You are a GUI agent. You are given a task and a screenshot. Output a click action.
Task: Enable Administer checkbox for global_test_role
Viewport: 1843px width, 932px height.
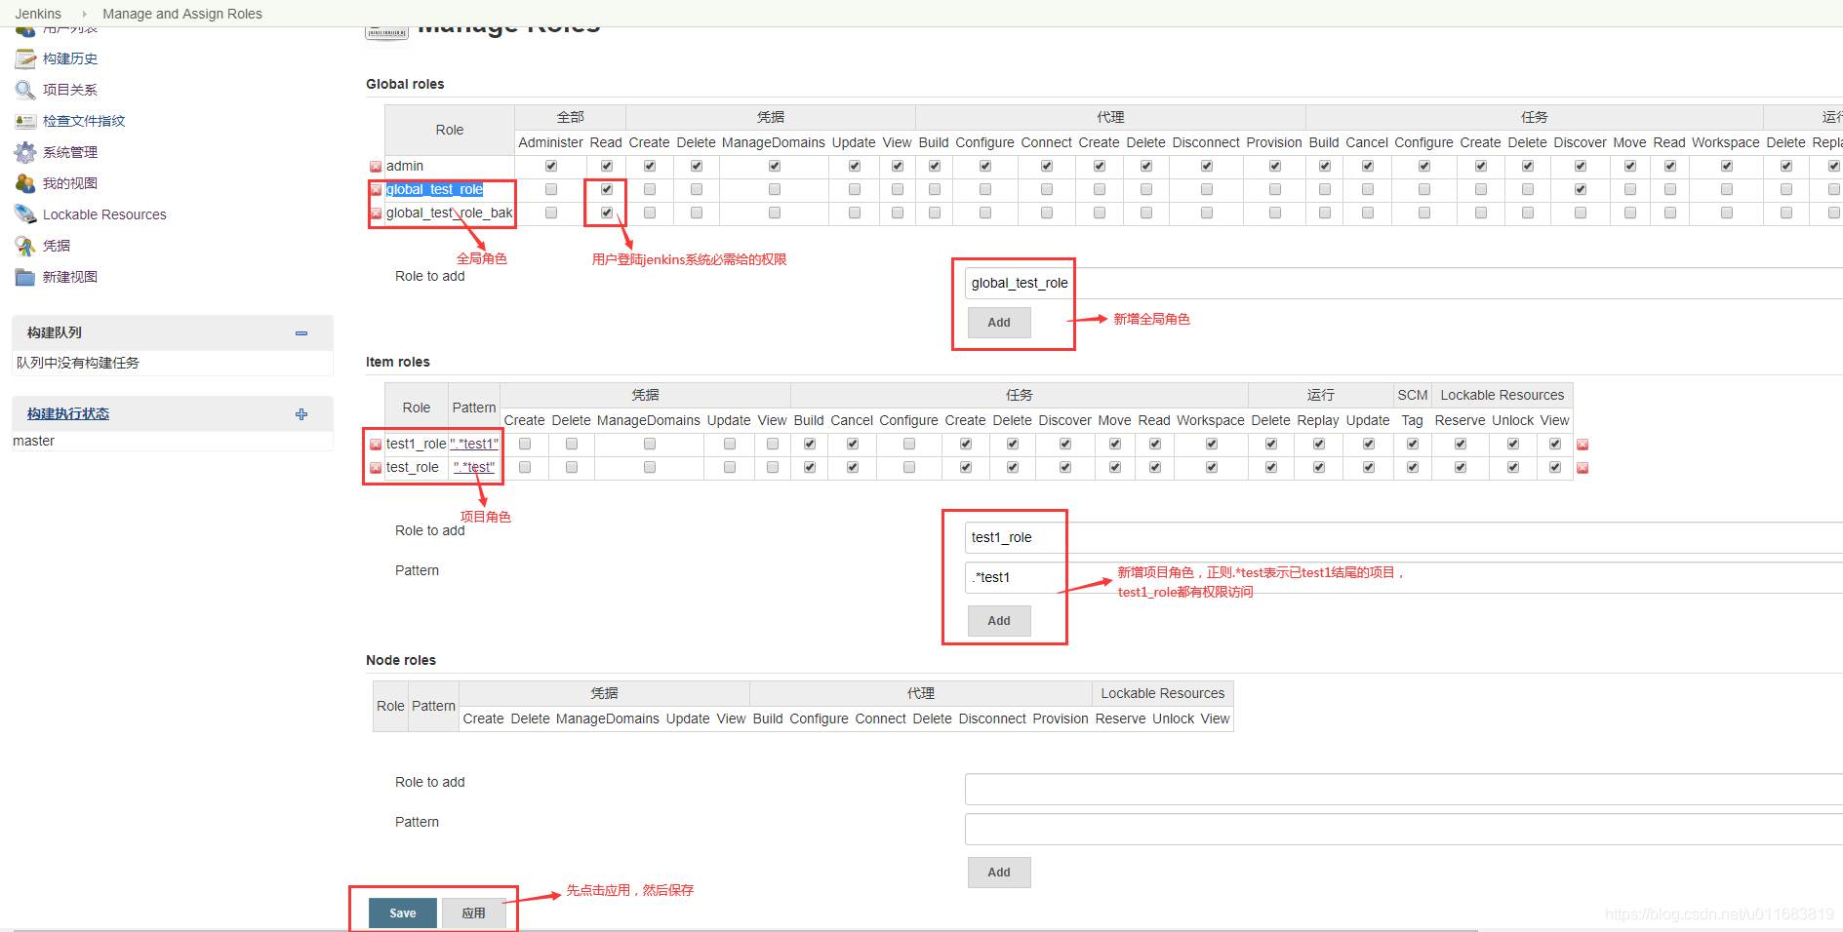pos(551,189)
